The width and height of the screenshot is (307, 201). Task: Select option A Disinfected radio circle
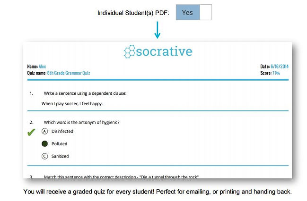[x=44, y=131]
